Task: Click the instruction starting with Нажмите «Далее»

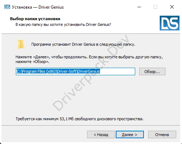Action: coord(89,59)
